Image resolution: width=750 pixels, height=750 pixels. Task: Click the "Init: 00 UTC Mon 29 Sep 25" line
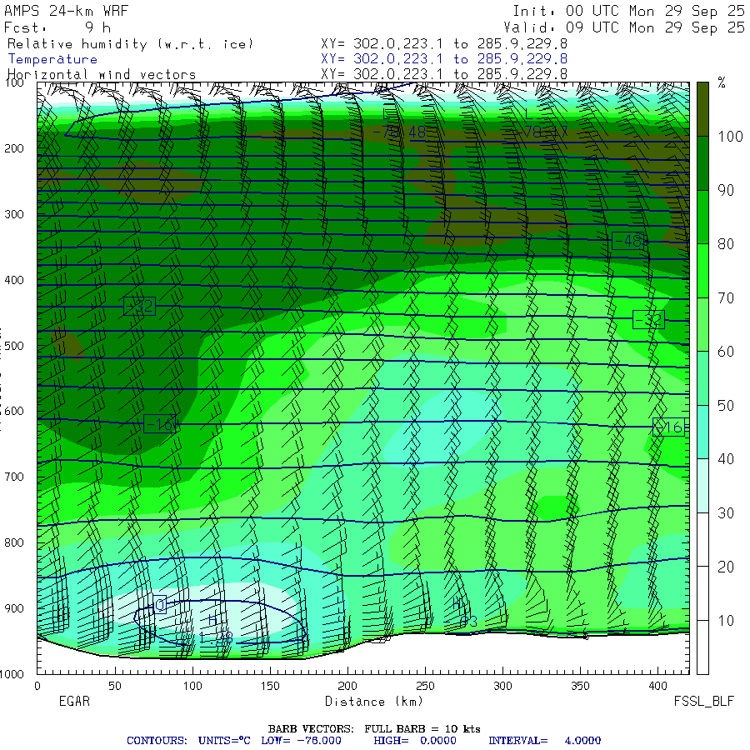click(x=628, y=11)
